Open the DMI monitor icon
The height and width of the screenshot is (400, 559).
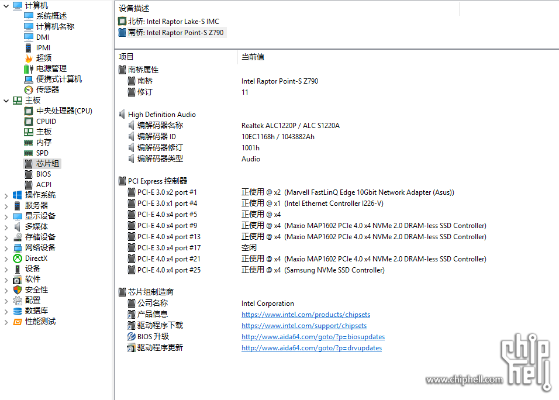tap(29, 37)
